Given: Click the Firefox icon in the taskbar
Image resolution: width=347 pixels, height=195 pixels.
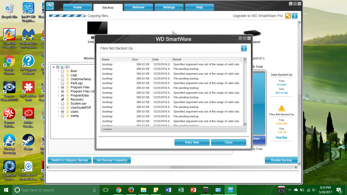Looking at the screenshot, I should [x=131, y=190].
